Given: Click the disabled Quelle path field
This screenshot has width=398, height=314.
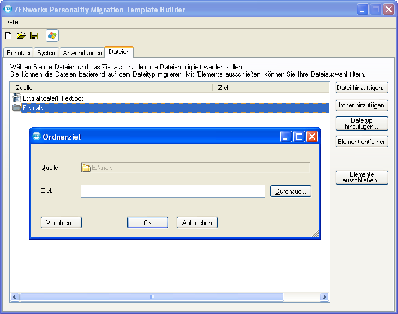Looking at the screenshot, I should (x=195, y=168).
